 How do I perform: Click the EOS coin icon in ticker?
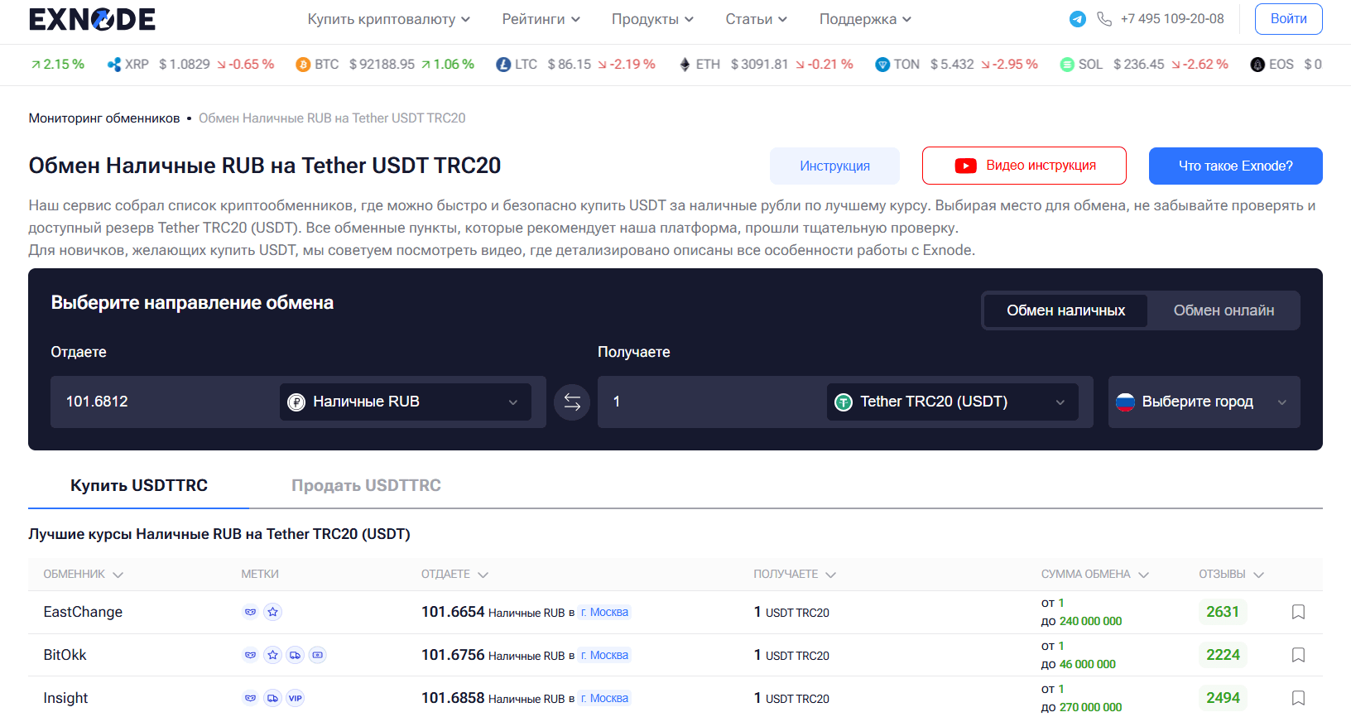pyautogui.click(x=1257, y=65)
